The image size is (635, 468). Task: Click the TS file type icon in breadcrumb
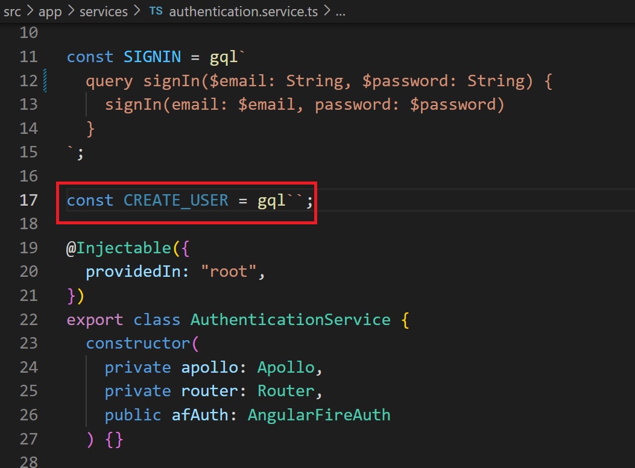coord(156,11)
